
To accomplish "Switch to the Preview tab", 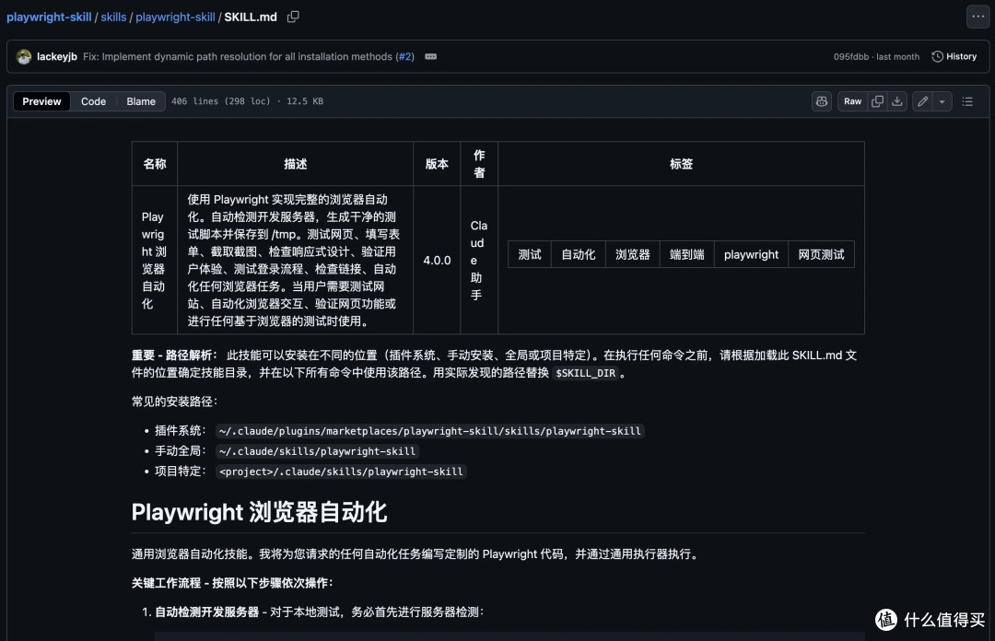I will click(x=41, y=101).
